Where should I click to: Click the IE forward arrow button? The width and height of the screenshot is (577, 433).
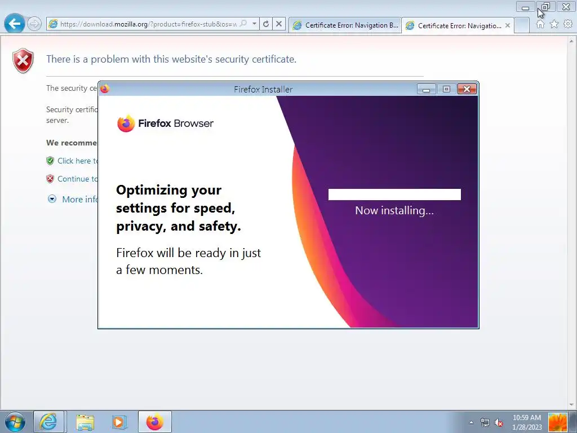[x=34, y=24]
